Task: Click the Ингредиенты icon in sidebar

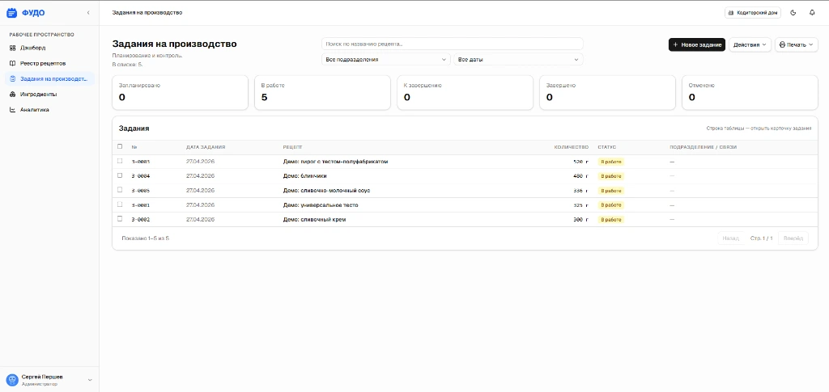Action: [x=12, y=94]
